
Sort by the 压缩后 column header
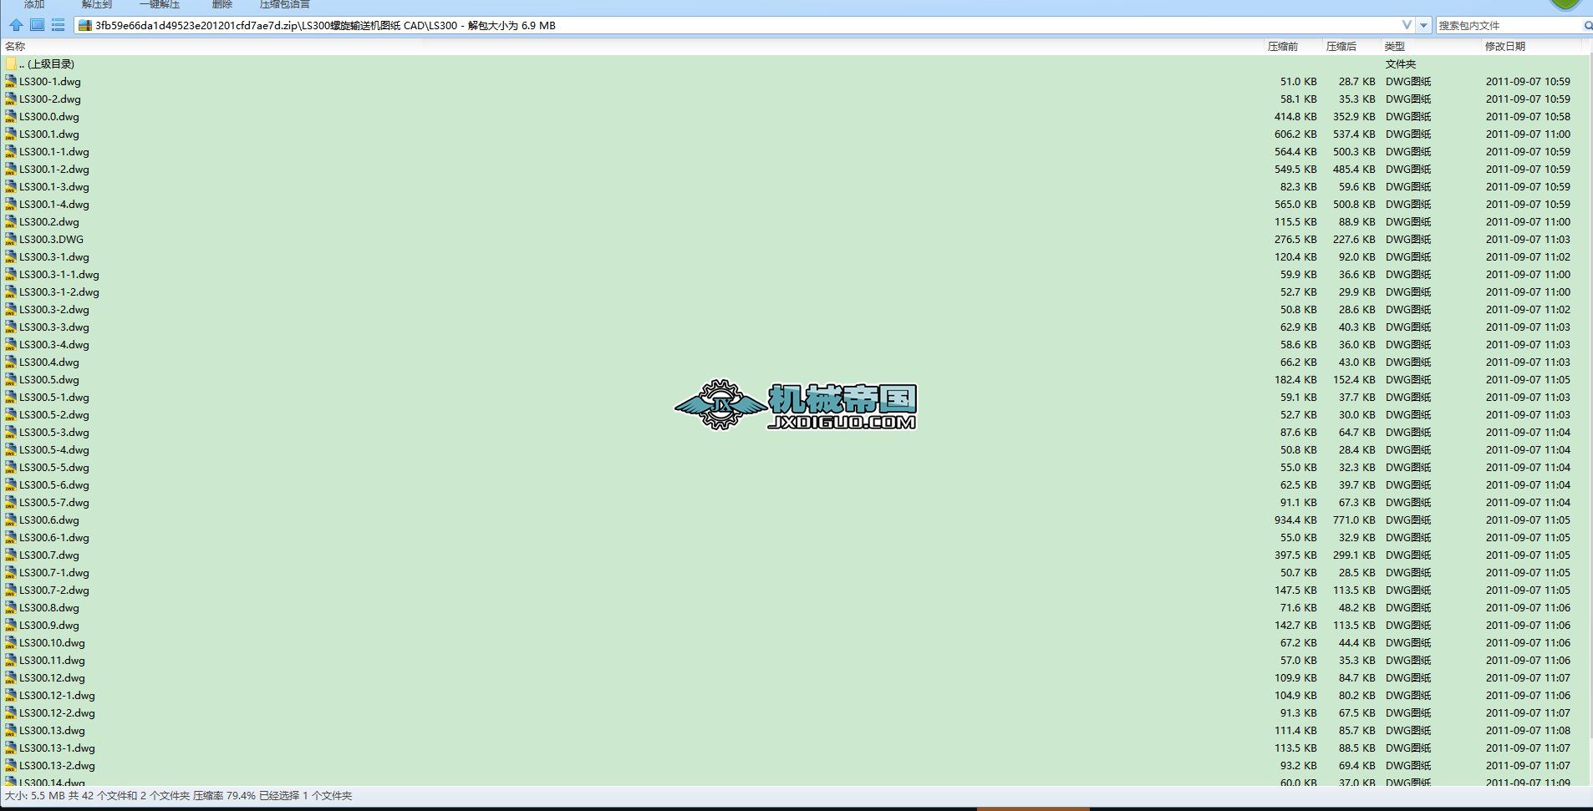pyautogui.click(x=1341, y=47)
